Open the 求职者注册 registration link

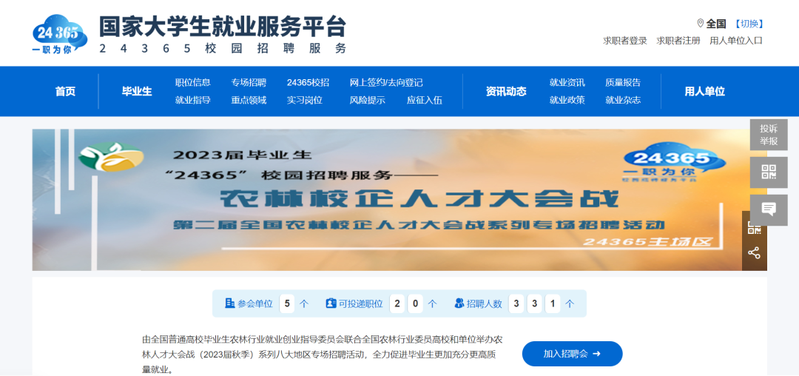click(678, 41)
